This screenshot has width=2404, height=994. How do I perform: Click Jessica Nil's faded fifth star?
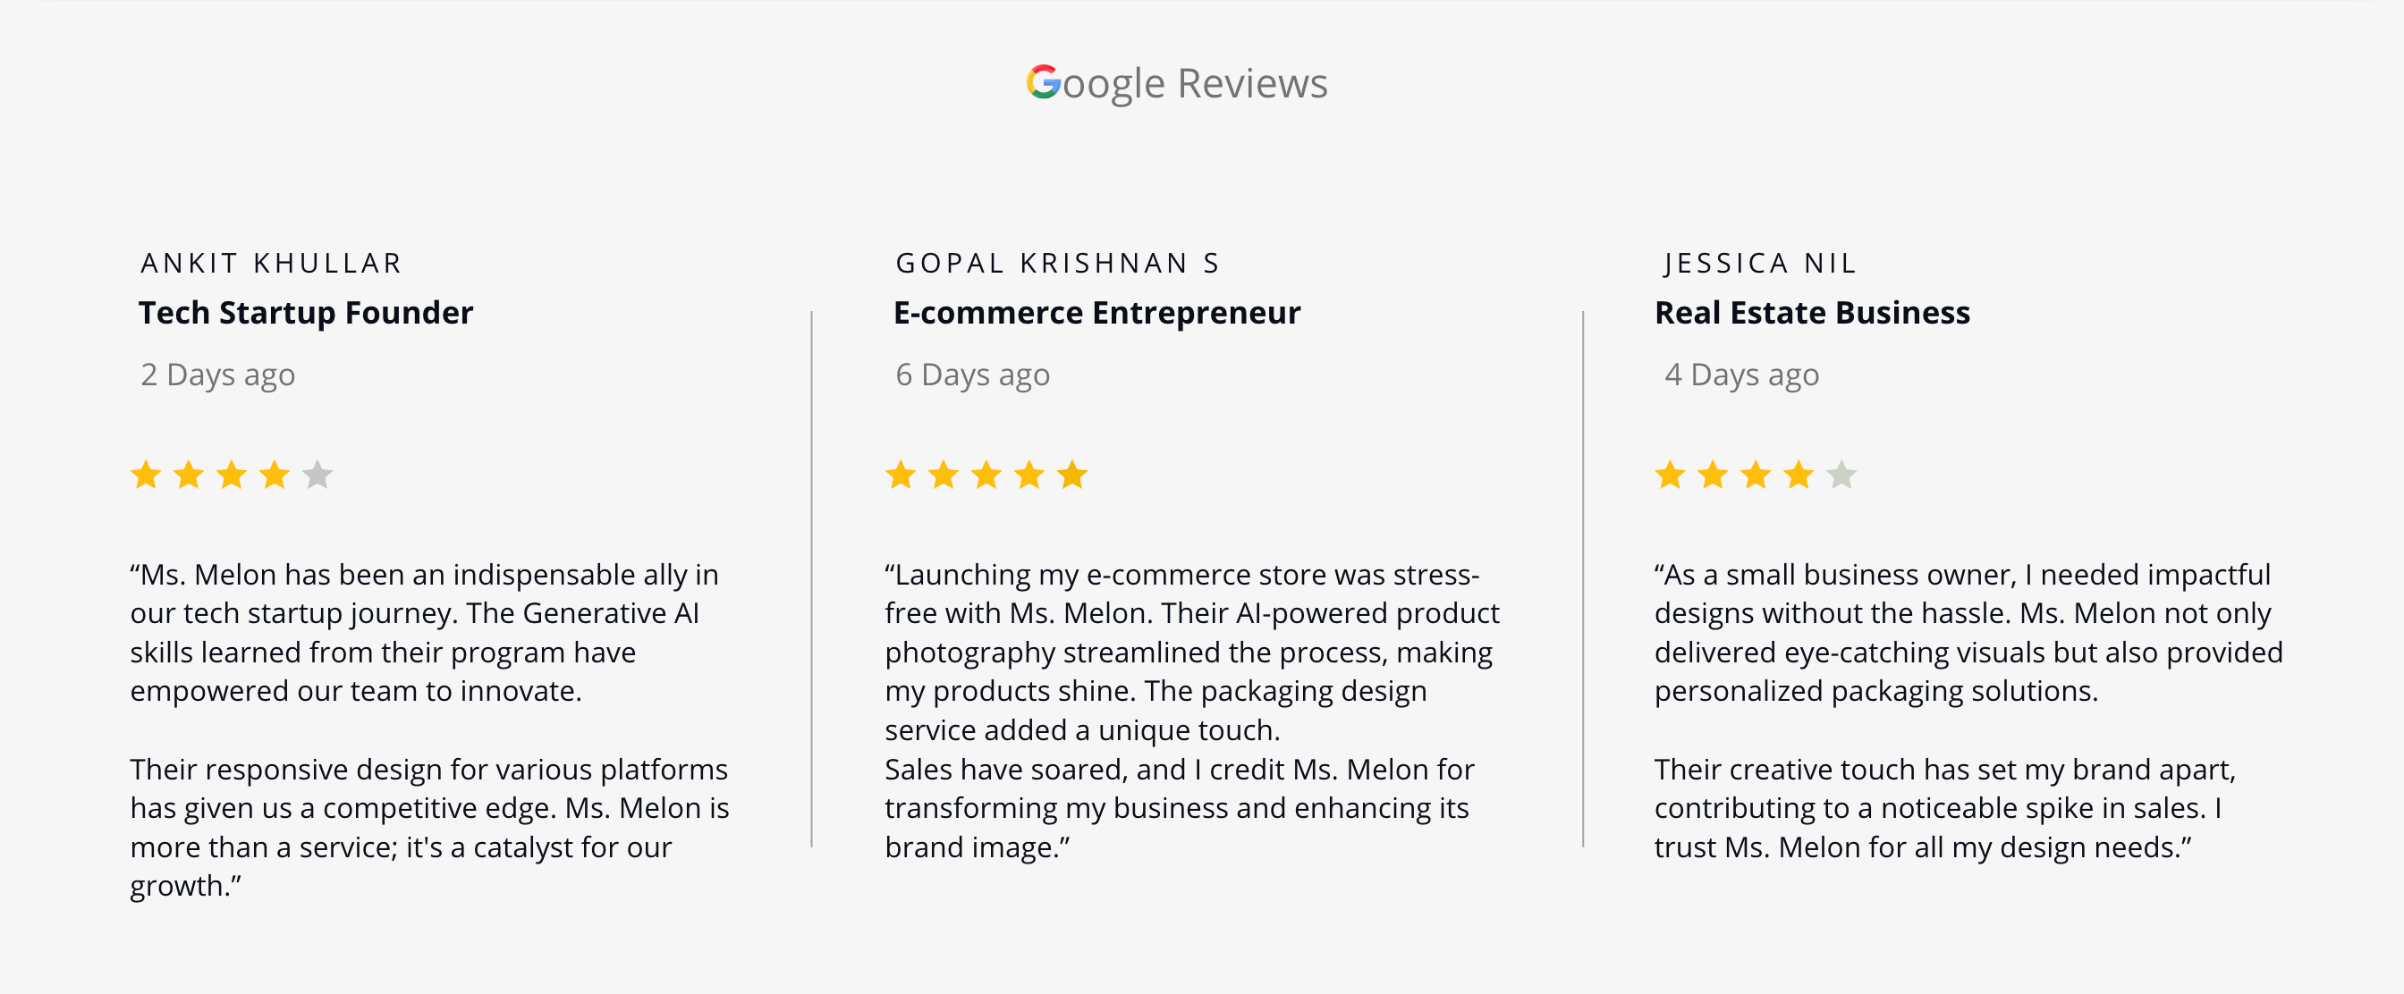(x=1841, y=475)
